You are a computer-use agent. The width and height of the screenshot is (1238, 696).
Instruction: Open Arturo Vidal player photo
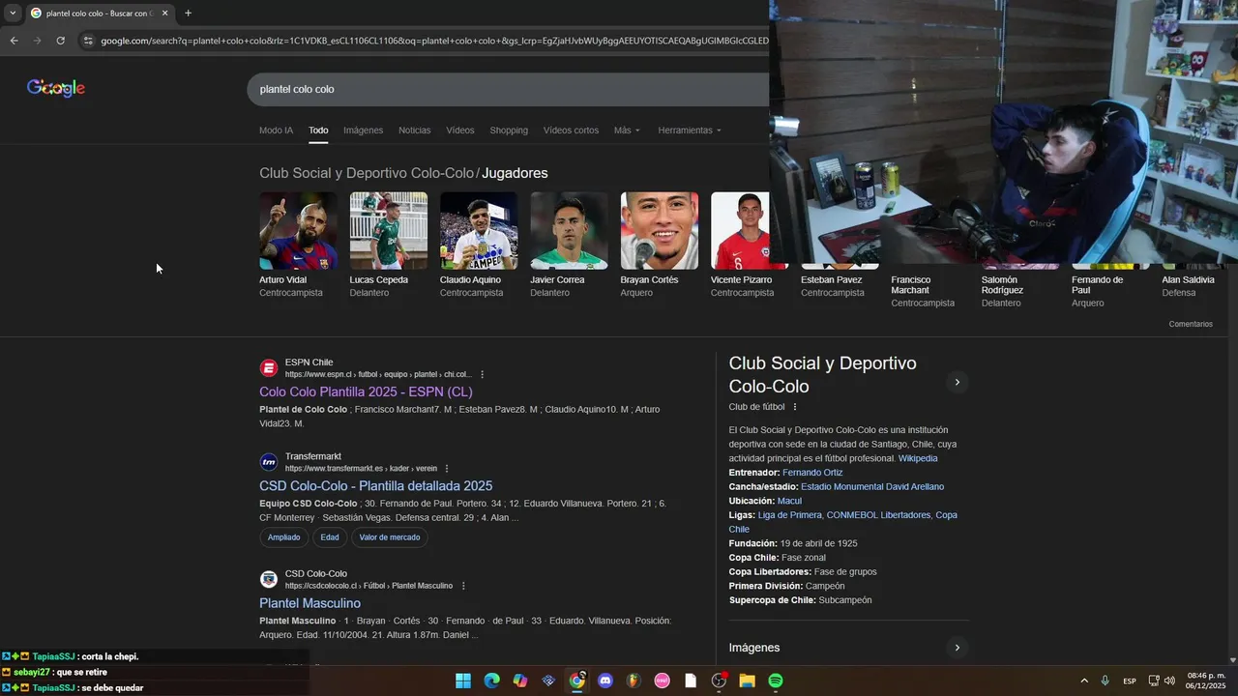click(298, 230)
